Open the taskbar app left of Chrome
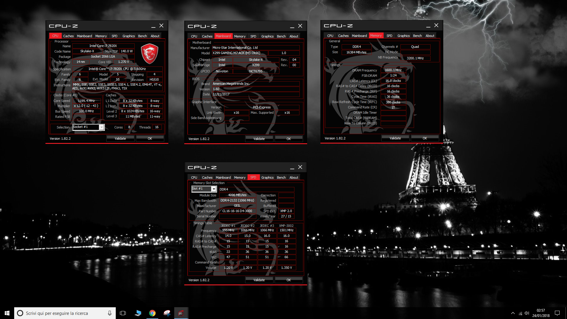Viewport: 567px width, 319px height. pos(138,313)
